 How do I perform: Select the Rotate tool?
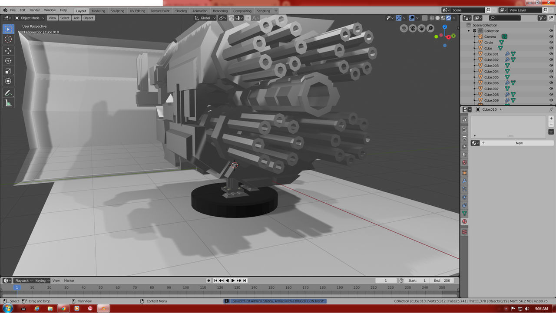click(8, 61)
